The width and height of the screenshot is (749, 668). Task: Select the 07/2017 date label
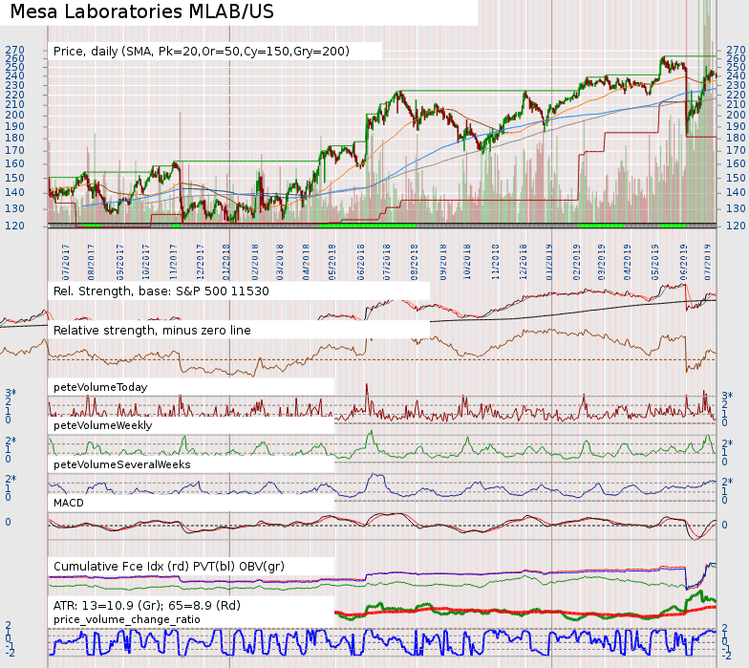point(66,262)
